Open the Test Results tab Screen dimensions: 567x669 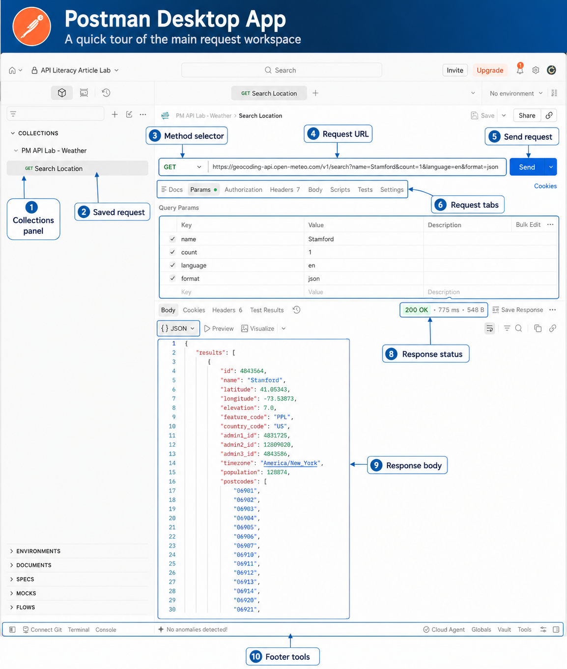267,310
